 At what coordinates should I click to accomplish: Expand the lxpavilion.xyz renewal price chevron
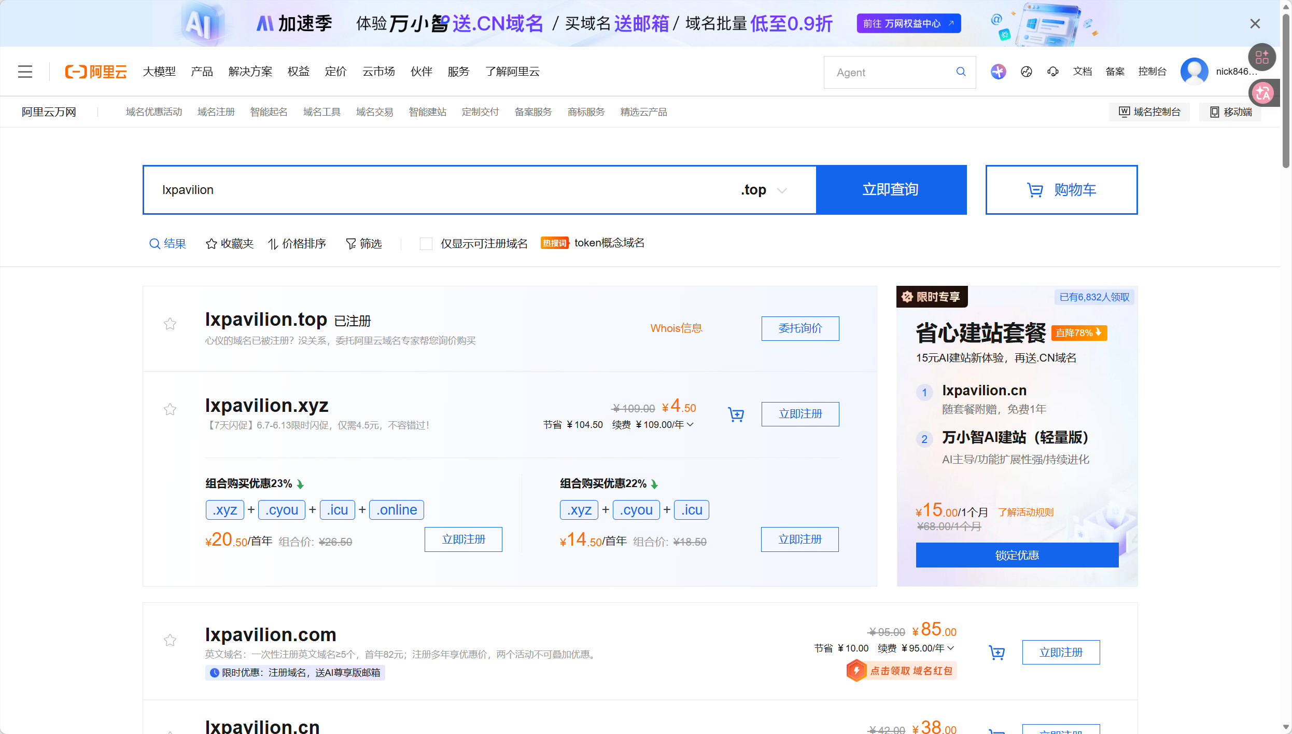click(690, 424)
